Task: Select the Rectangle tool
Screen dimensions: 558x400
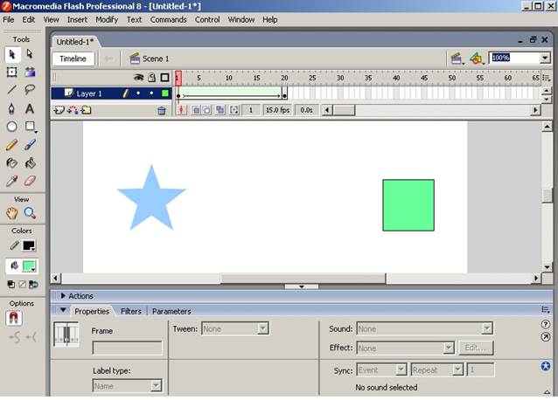Action: [30, 127]
